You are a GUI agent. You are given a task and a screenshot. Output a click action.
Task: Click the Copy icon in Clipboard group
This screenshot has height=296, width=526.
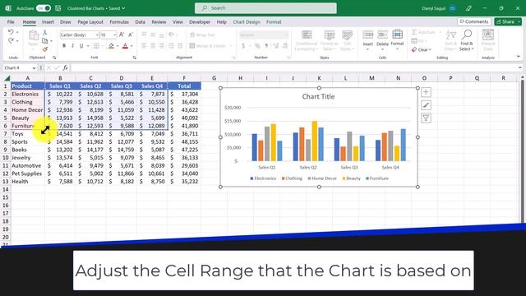(44, 40)
